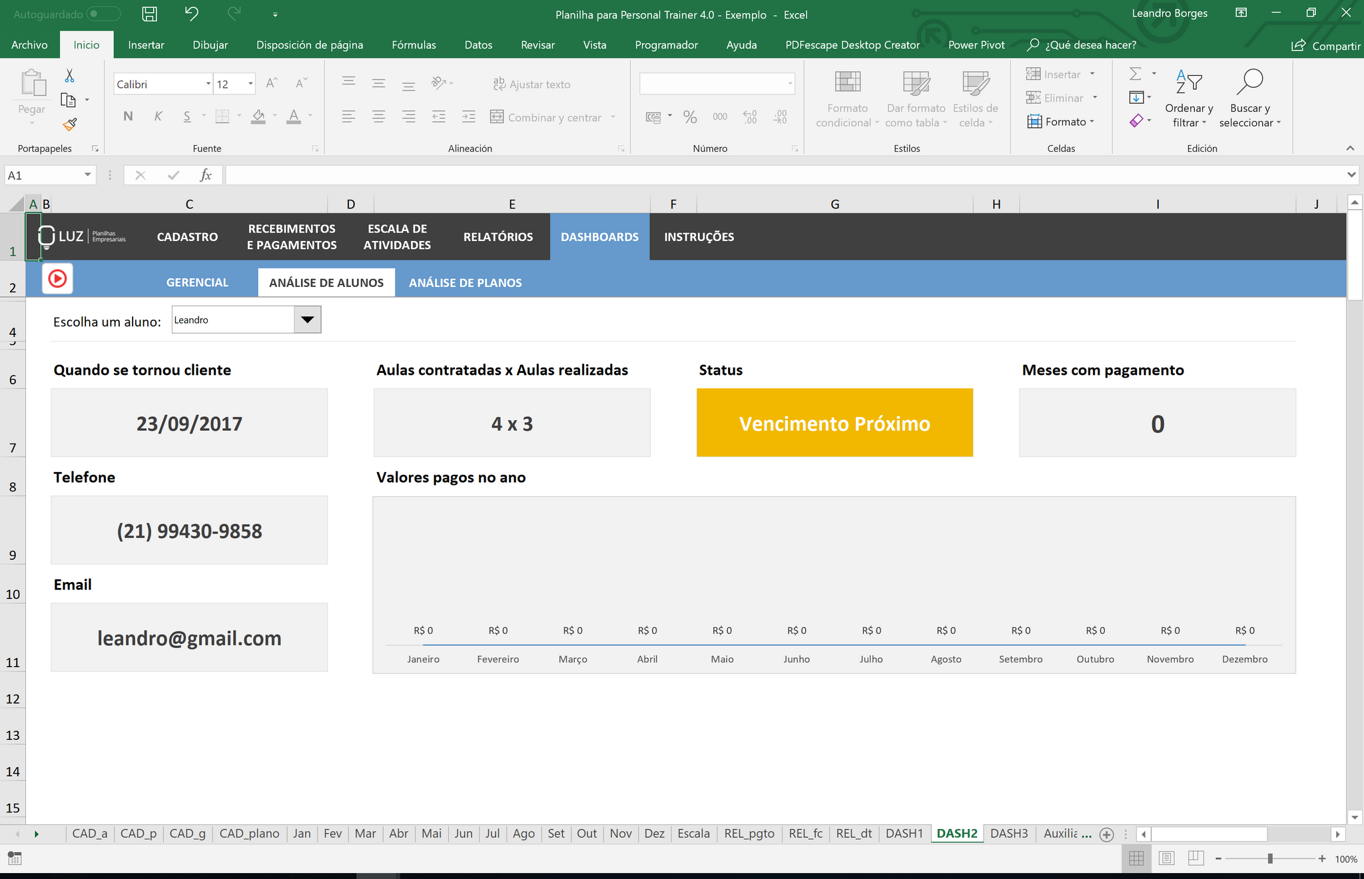Open the Escolha um aluno dropdown arrow
This screenshot has width=1364, height=879.
(308, 320)
